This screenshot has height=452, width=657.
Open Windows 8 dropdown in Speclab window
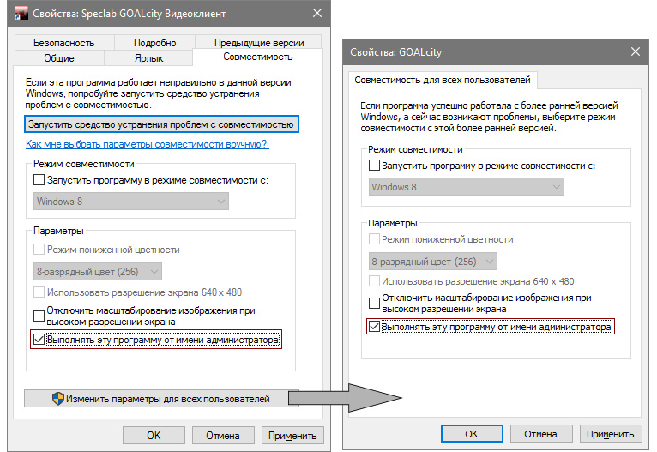(130, 202)
